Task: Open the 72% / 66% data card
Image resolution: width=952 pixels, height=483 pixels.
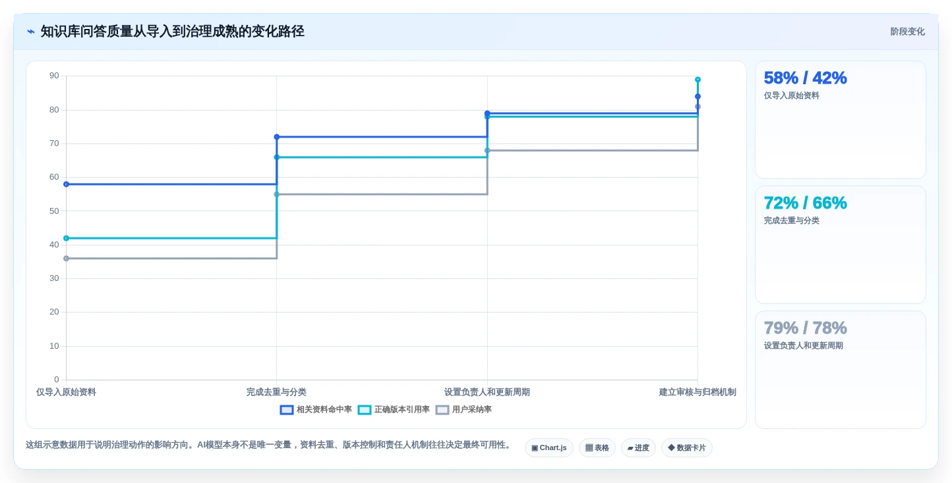Action: pyautogui.click(x=841, y=245)
